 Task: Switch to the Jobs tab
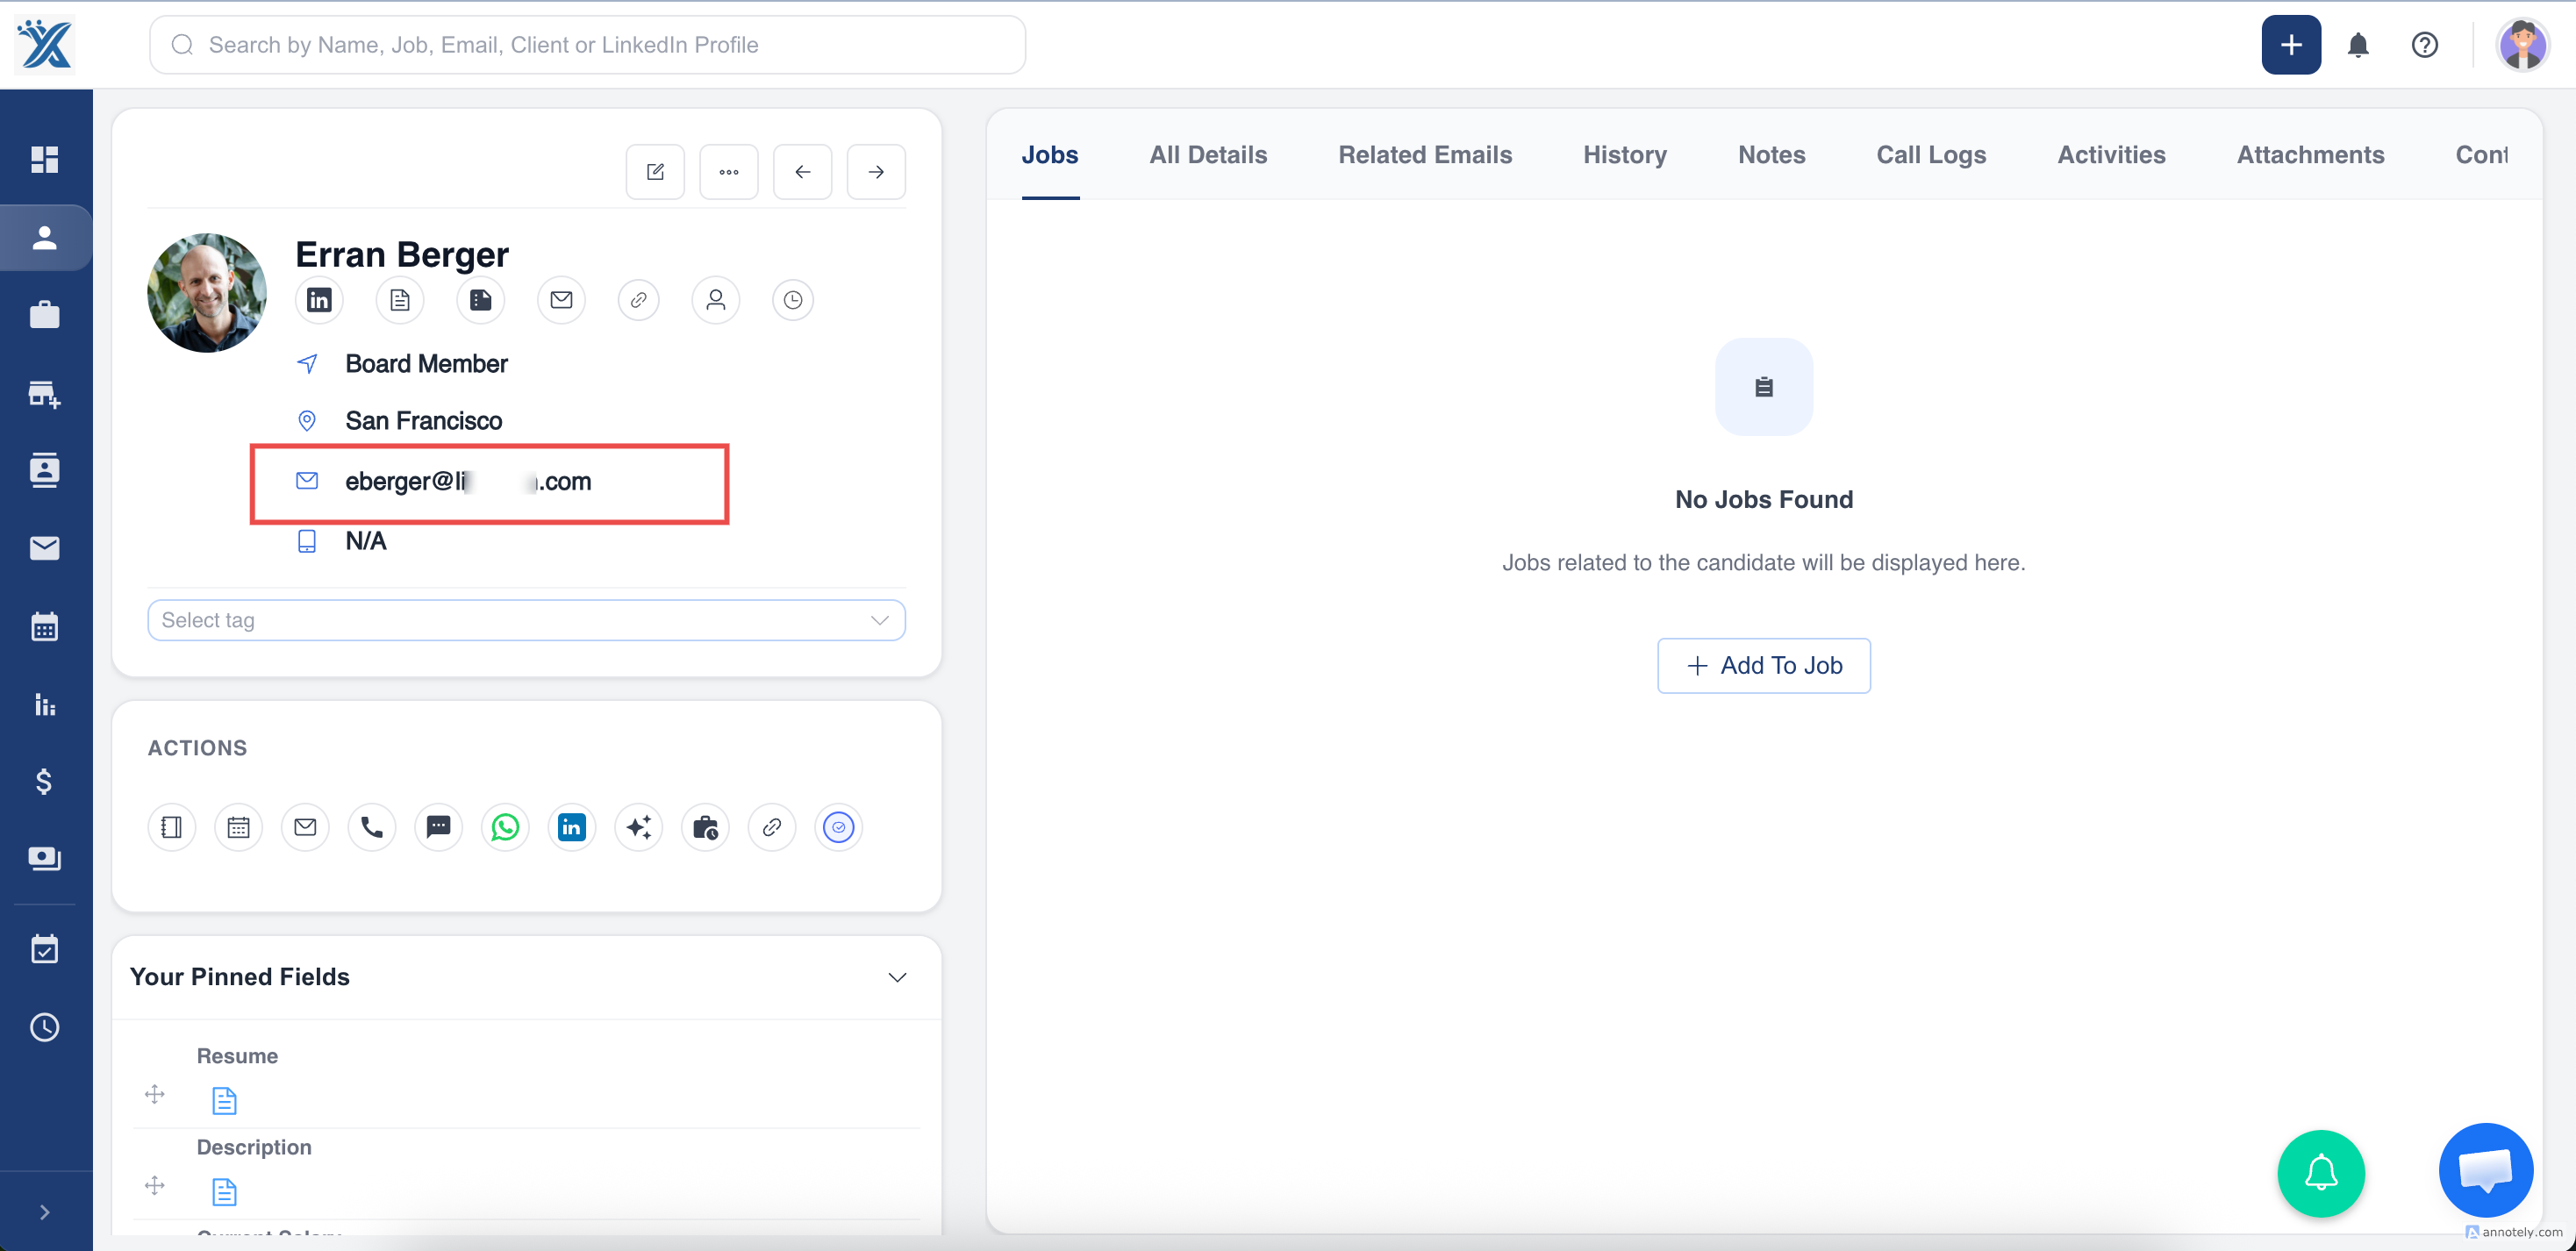point(1050,155)
